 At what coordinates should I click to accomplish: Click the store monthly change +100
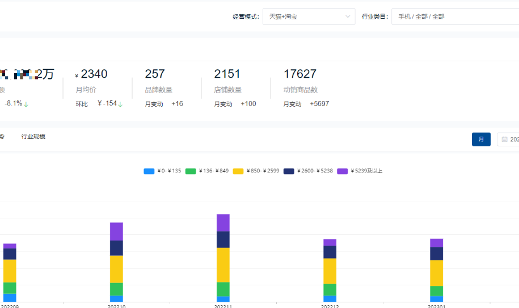click(x=248, y=104)
